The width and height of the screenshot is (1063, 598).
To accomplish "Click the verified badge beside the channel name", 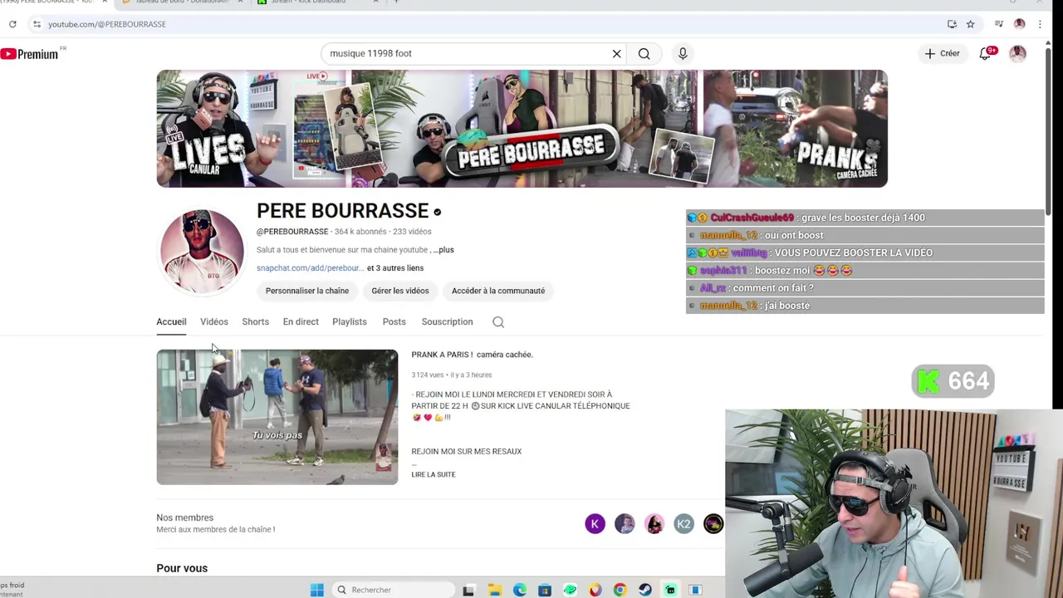I will point(438,213).
